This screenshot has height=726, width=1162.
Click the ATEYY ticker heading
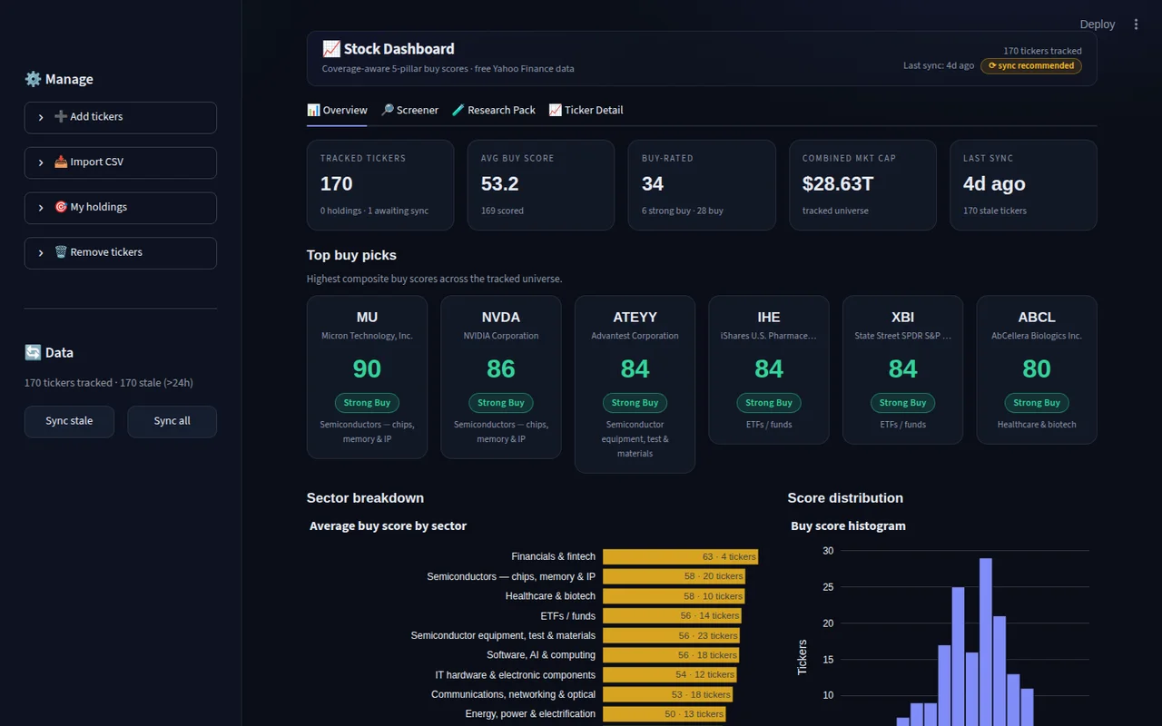tap(635, 317)
